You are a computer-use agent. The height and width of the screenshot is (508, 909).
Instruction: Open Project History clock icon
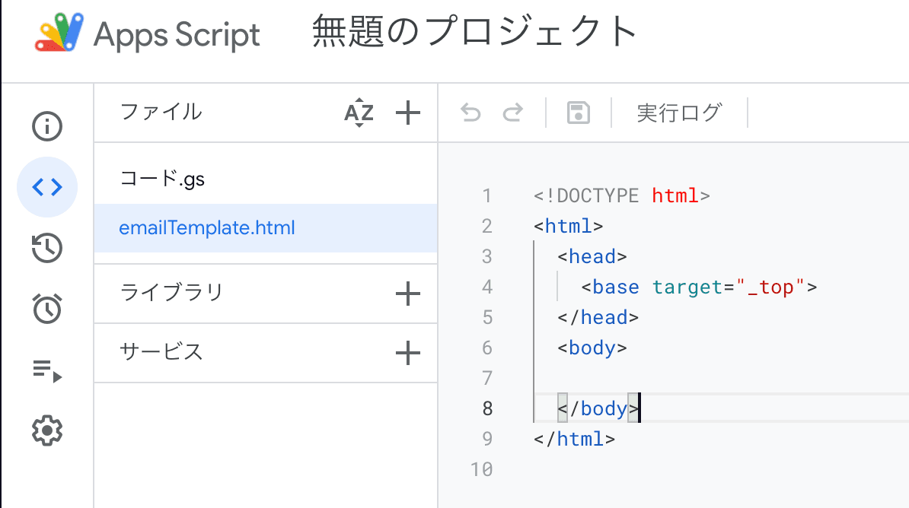tap(47, 248)
